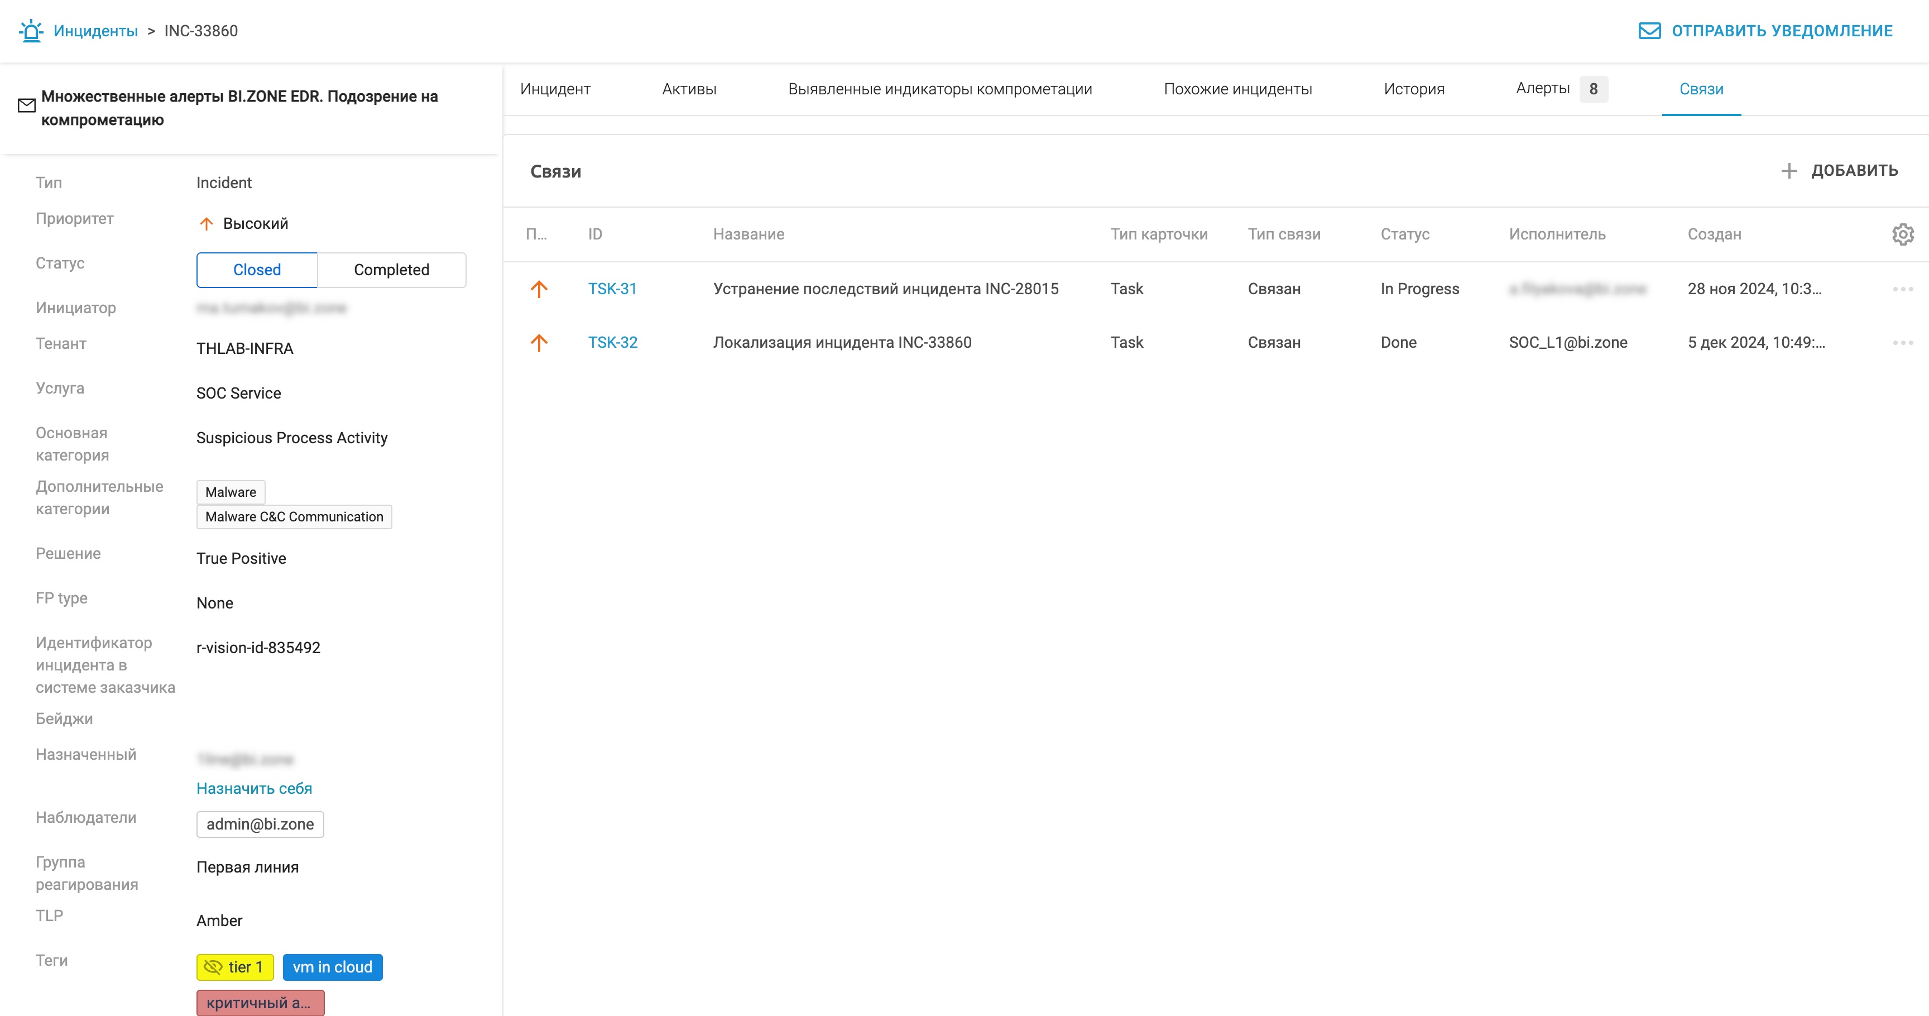This screenshot has width=1929, height=1016.
Task: Click the priority arrow on the TSK-32 row
Action: pyautogui.click(x=539, y=343)
